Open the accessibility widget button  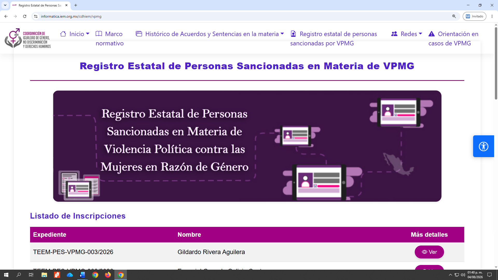(x=483, y=146)
